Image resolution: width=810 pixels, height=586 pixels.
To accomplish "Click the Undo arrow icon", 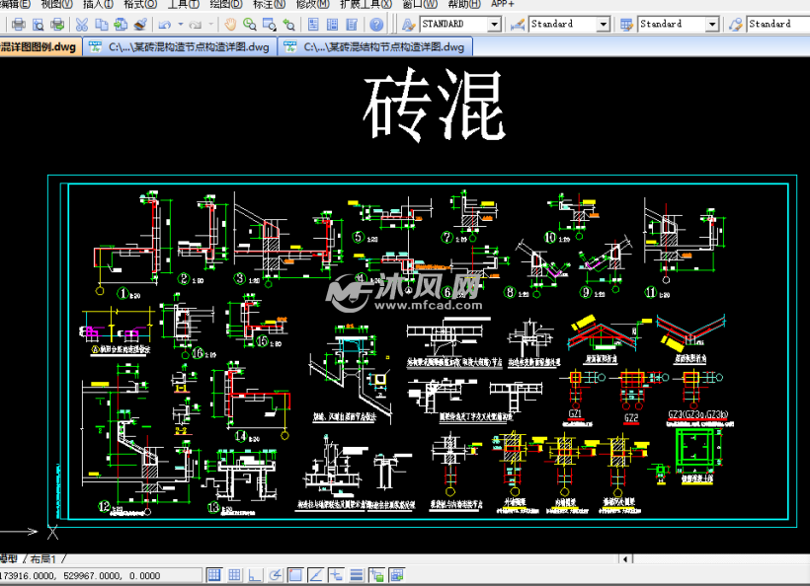I will click(164, 24).
